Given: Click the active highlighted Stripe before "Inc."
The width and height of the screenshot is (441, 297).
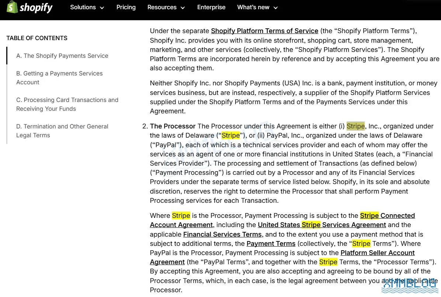Looking at the screenshot, I should (x=355, y=126).
